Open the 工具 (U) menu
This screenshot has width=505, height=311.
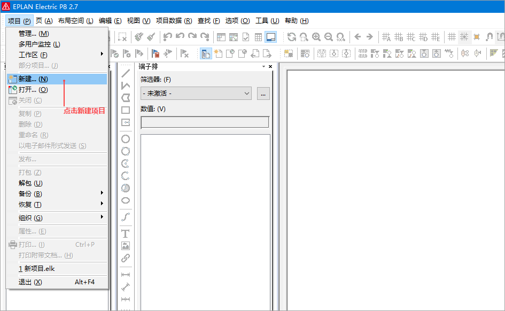tap(267, 21)
